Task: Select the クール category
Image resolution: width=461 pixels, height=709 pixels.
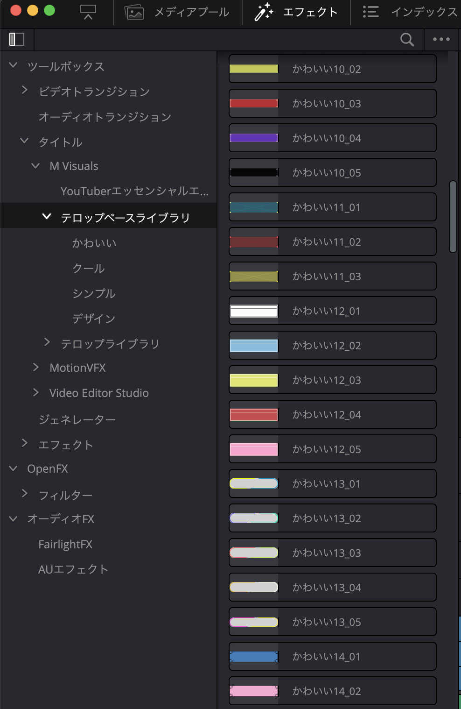Action: 89,268
